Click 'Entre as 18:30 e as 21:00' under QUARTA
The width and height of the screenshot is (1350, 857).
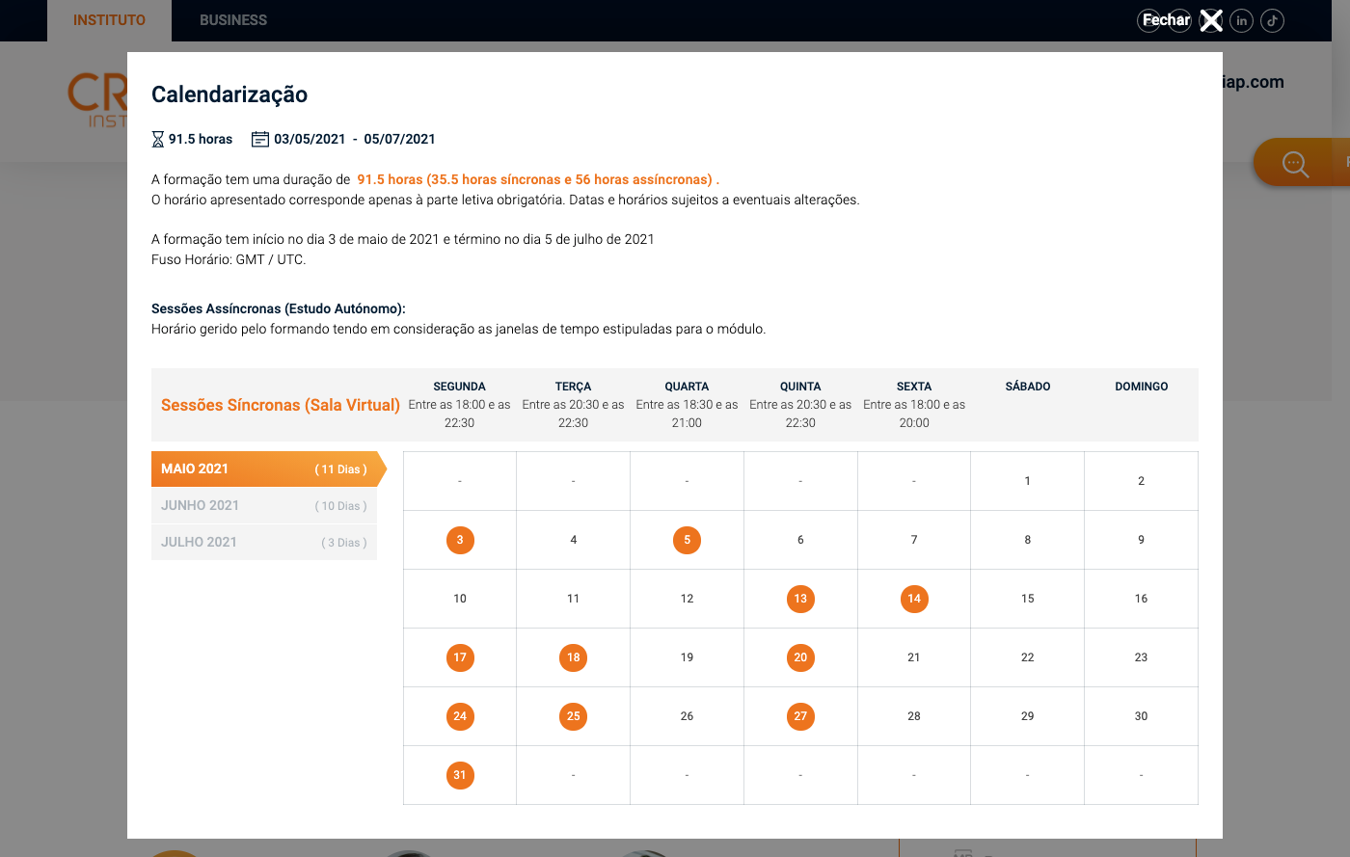click(687, 414)
